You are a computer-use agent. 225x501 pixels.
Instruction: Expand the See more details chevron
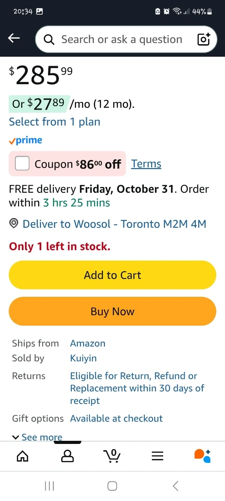pyautogui.click(x=16, y=437)
